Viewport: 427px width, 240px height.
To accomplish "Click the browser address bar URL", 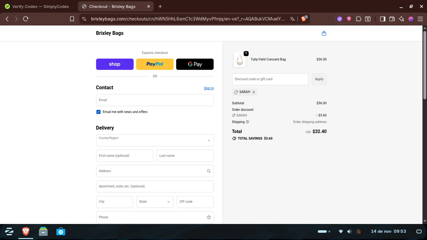I will click(x=188, y=19).
